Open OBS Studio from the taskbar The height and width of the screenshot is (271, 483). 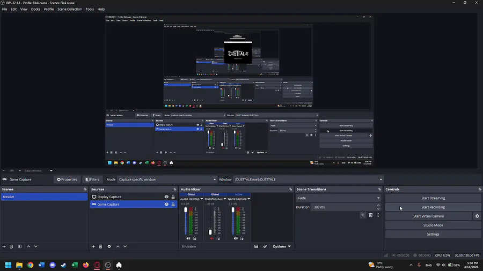click(108, 265)
